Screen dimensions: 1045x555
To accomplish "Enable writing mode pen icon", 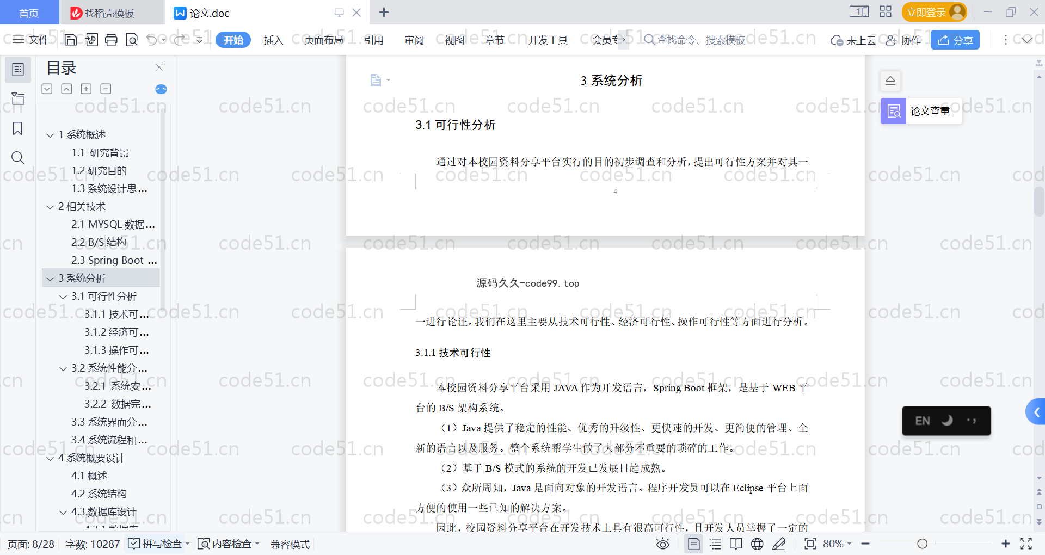I will point(779,544).
